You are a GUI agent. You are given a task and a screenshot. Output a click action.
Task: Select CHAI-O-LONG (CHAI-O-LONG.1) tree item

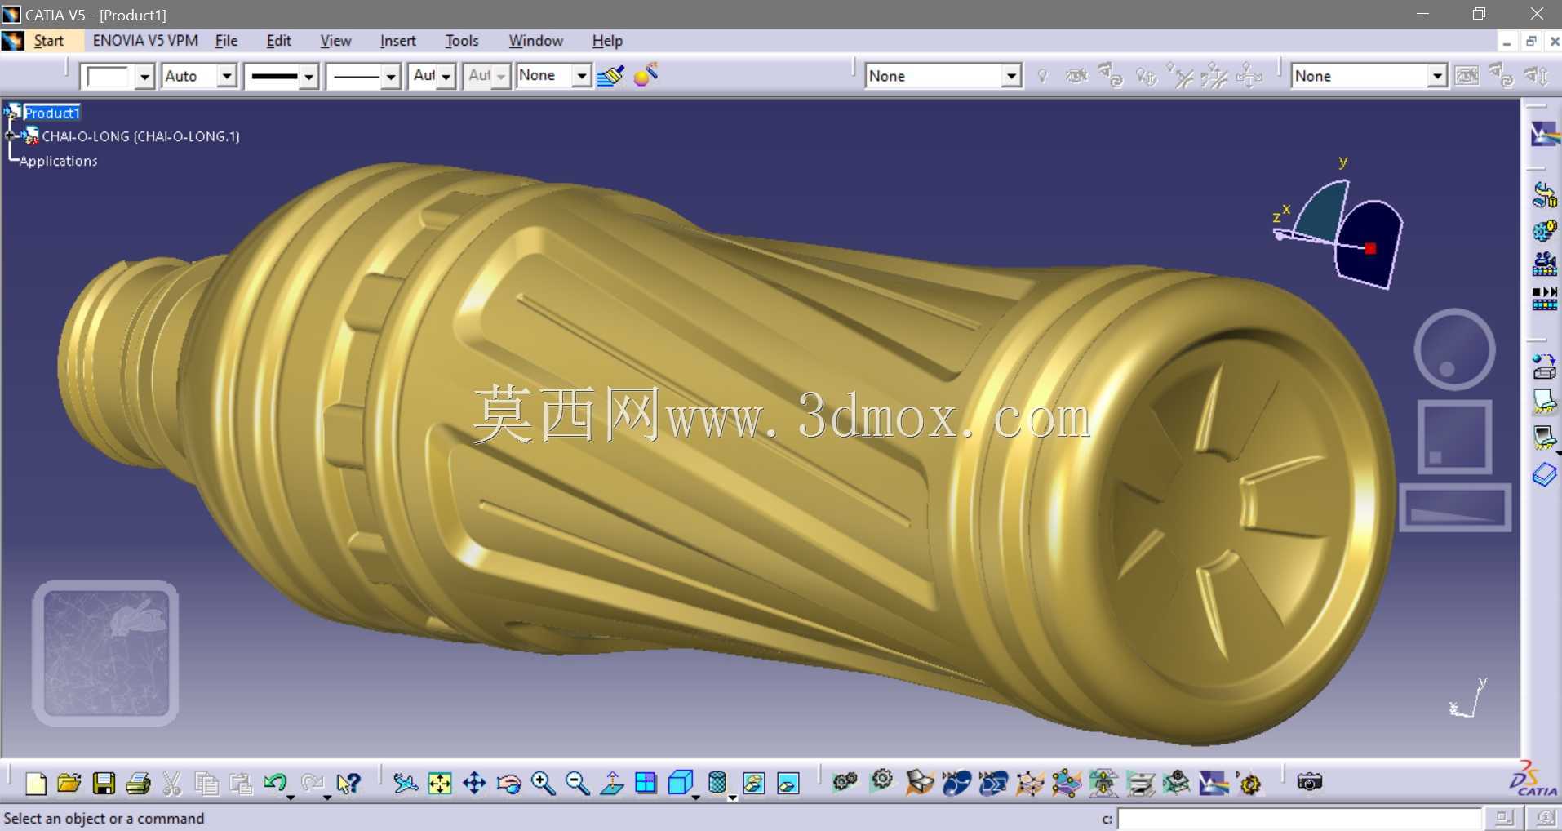coord(140,136)
